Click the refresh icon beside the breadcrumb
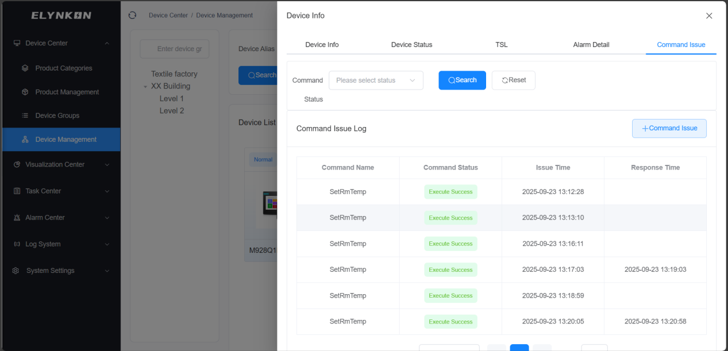The width and height of the screenshot is (728, 351). click(x=133, y=16)
